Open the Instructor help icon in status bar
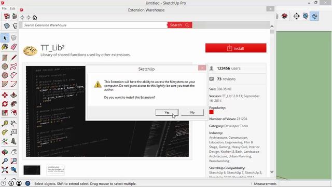The image size is (332, 187). [27, 183]
